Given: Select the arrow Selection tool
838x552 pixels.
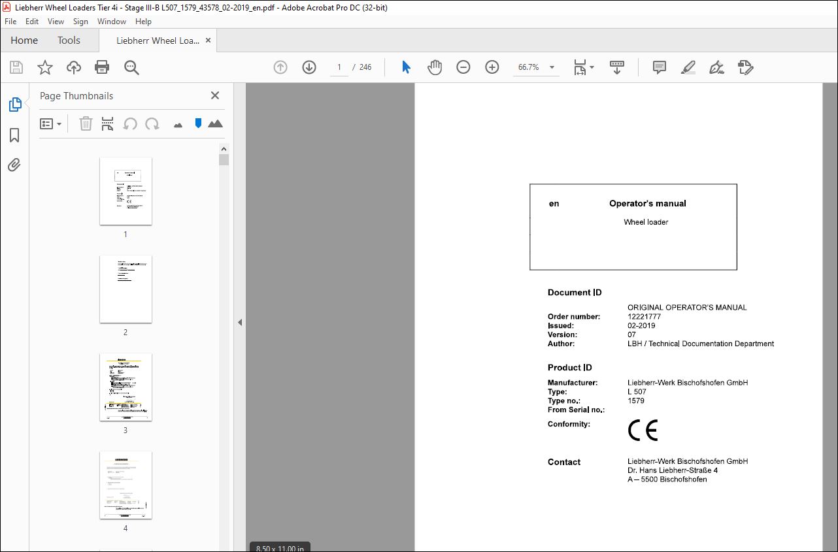Looking at the screenshot, I should coord(406,67).
